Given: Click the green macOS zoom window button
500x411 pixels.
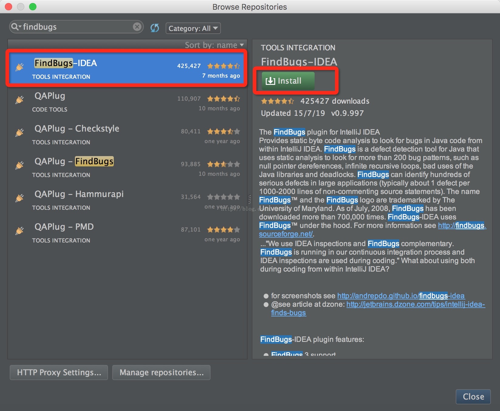Looking at the screenshot, I should [33, 7].
